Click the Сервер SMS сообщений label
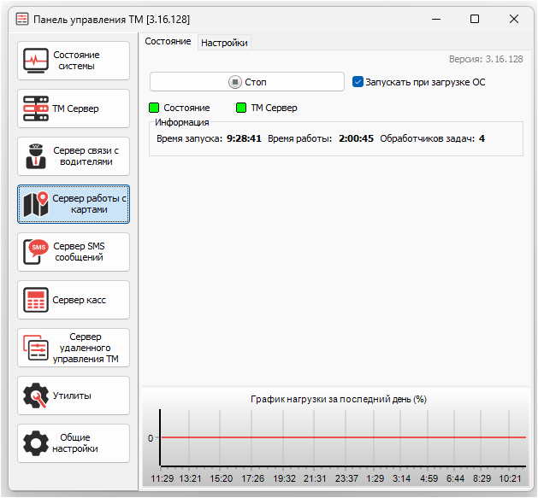The height and width of the screenshot is (498, 538). tap(79, 252)
